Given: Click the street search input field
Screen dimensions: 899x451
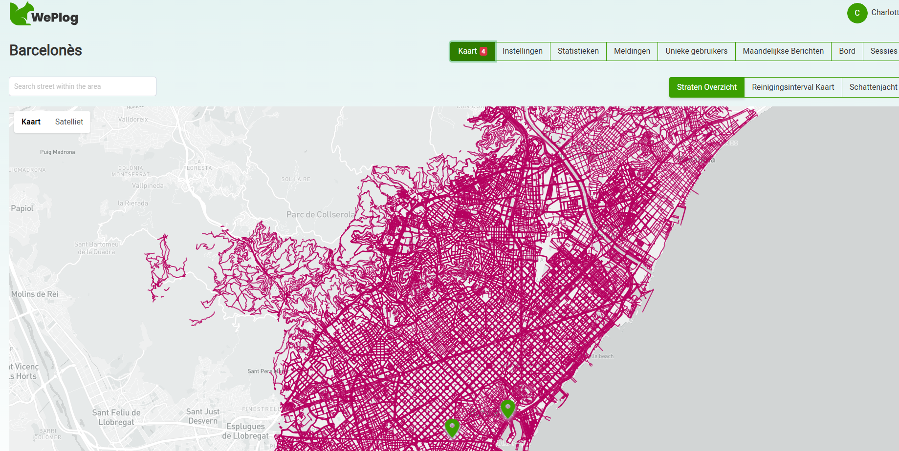Looking at the screenshot, I should coord(83,86).
